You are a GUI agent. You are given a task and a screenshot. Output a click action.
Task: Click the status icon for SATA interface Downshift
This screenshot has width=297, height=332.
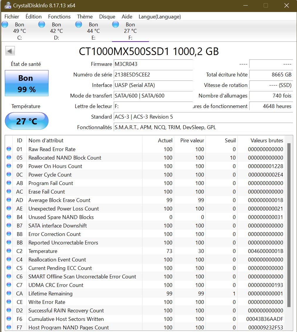9,225
